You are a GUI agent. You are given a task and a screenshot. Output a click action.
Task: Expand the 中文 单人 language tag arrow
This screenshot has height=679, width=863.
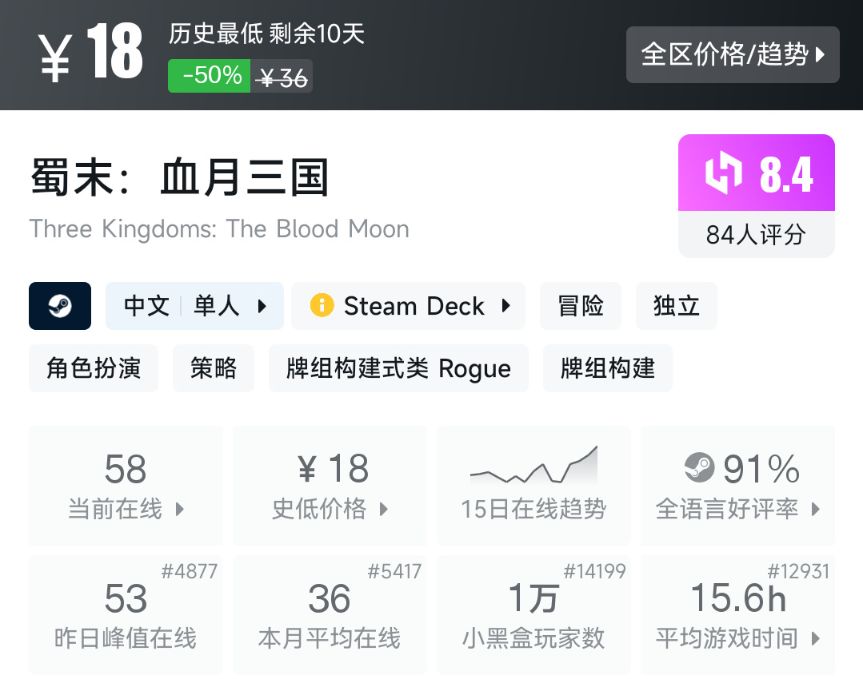pos(262,306)
